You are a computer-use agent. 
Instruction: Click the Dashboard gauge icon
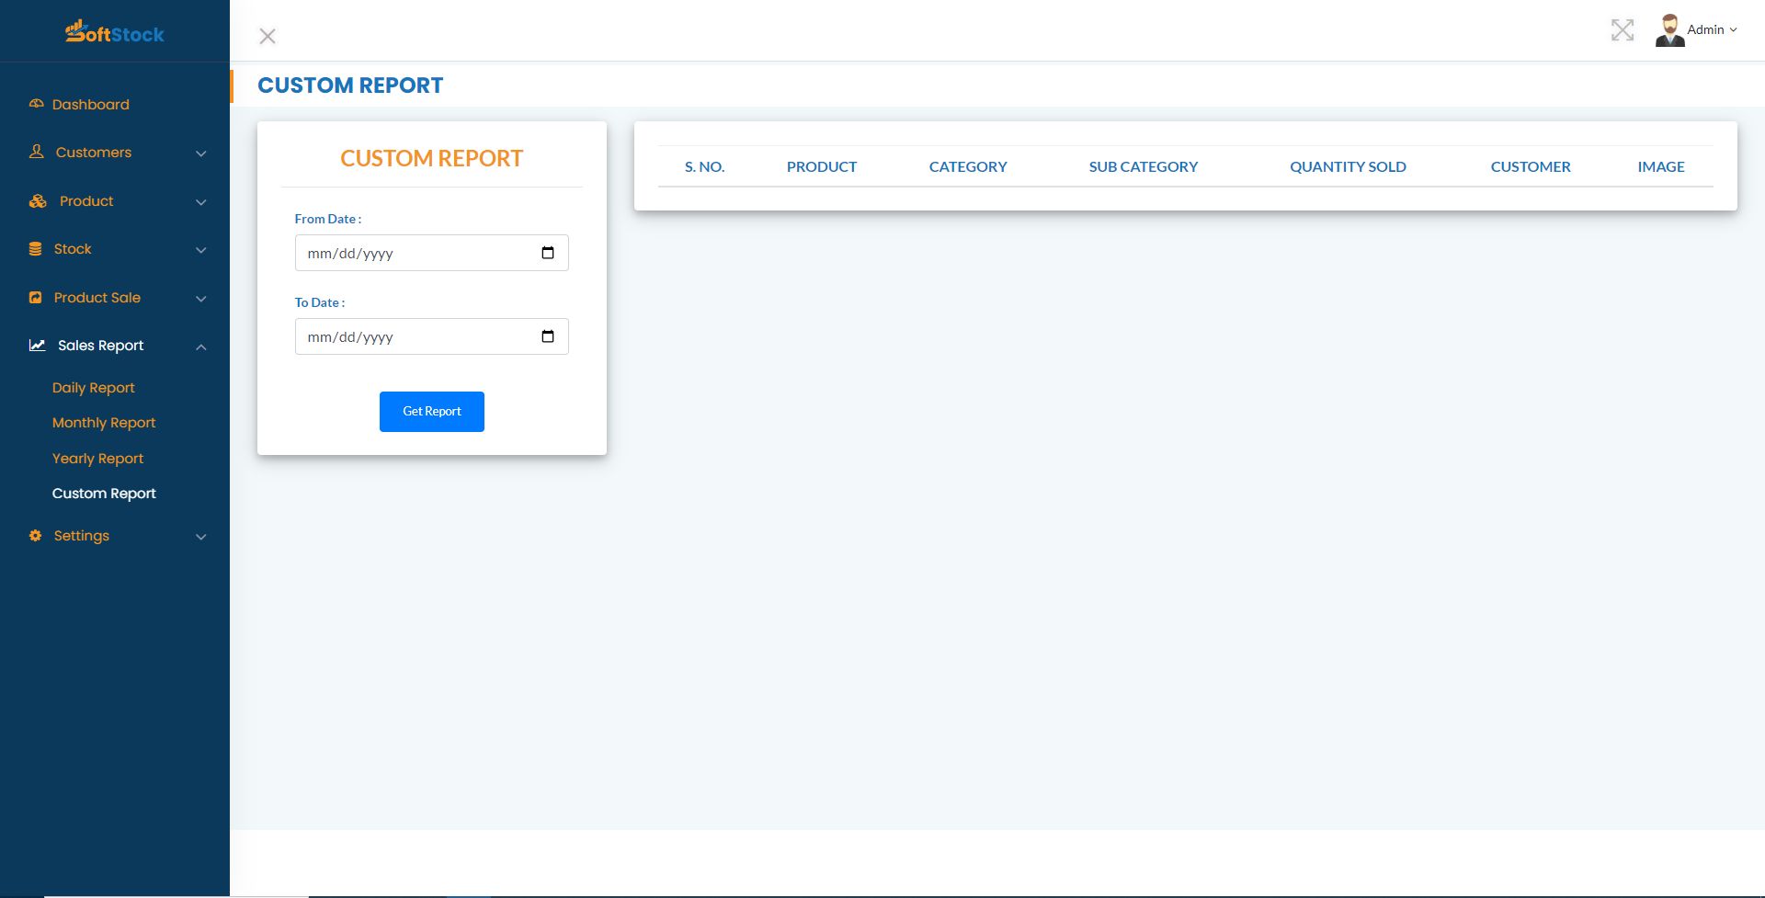(x=37, y=104)
